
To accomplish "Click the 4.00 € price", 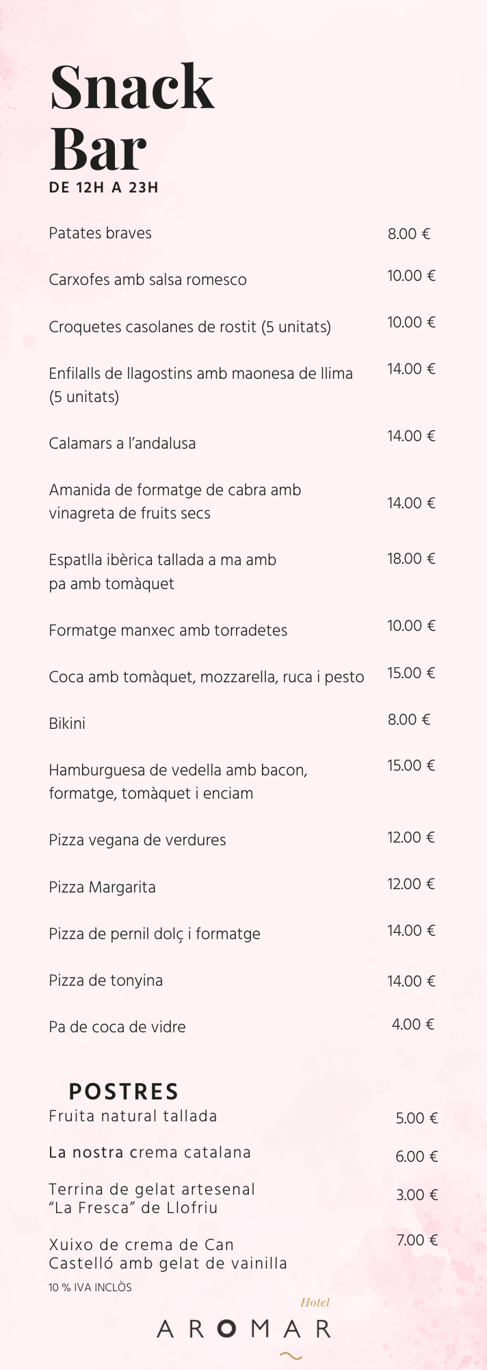I will pyautogui.click(x=413, y=1024).
